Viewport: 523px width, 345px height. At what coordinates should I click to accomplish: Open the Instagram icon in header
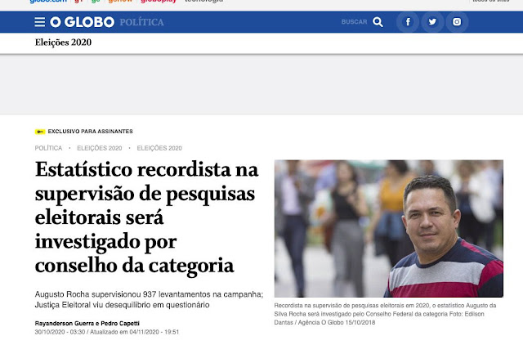pos(457,22)
